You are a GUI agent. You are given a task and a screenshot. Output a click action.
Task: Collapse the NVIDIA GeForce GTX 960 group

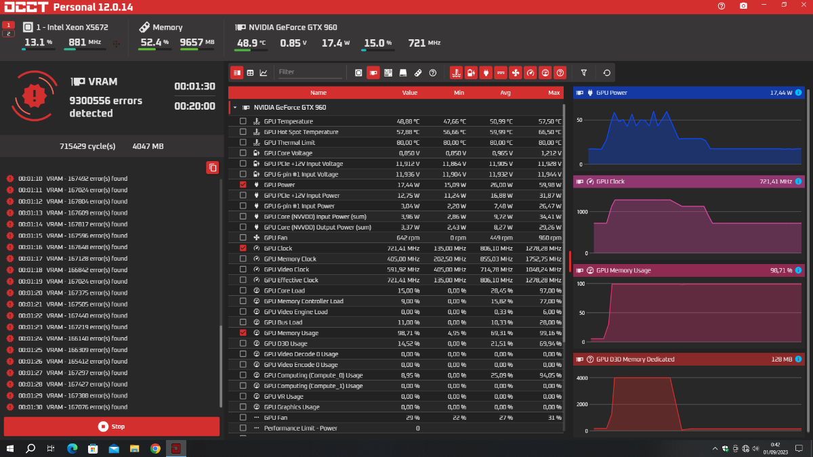[x=235, y=107]
